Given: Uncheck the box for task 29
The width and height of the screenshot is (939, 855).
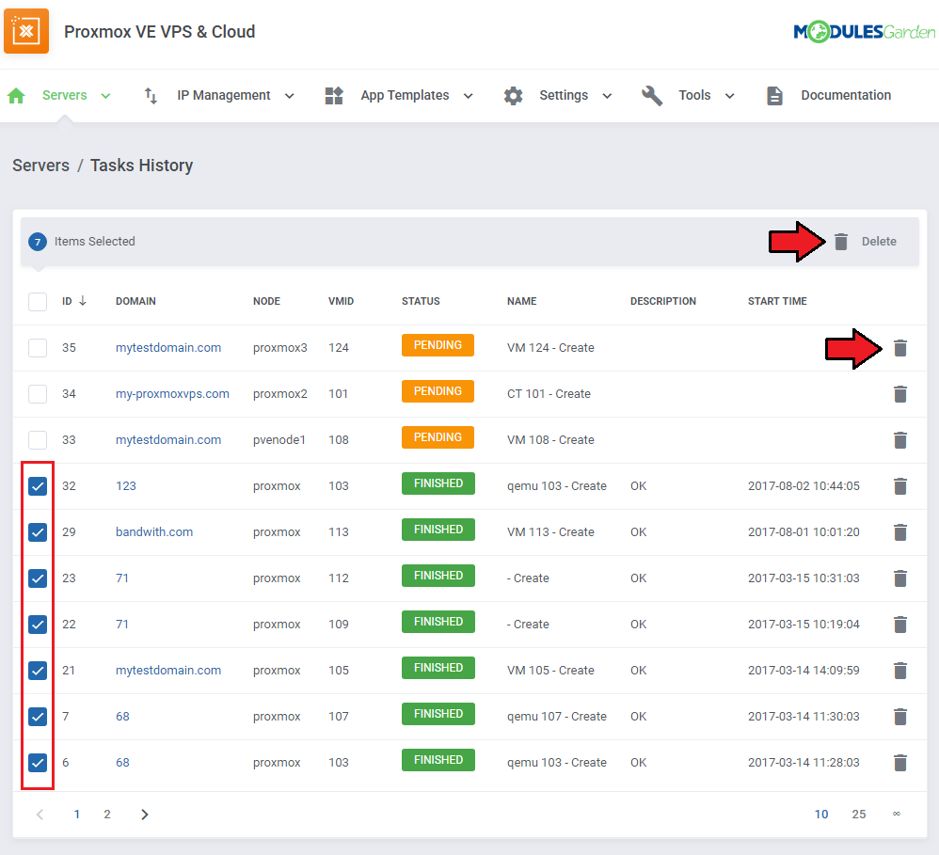Looking at the screenshot, I should point(38,532).
